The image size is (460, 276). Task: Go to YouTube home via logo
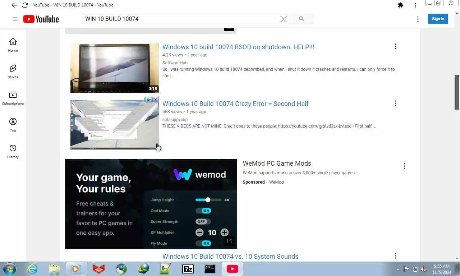(41, 19)
